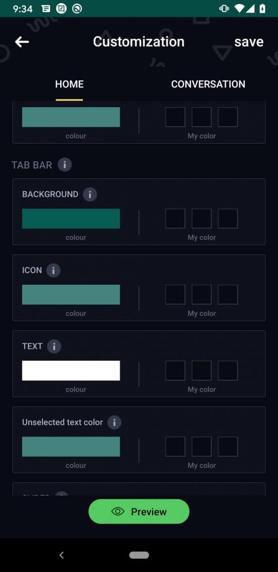Tap the save button
Viewport: 278px width, 572px height.
click(x=249, y=42)
